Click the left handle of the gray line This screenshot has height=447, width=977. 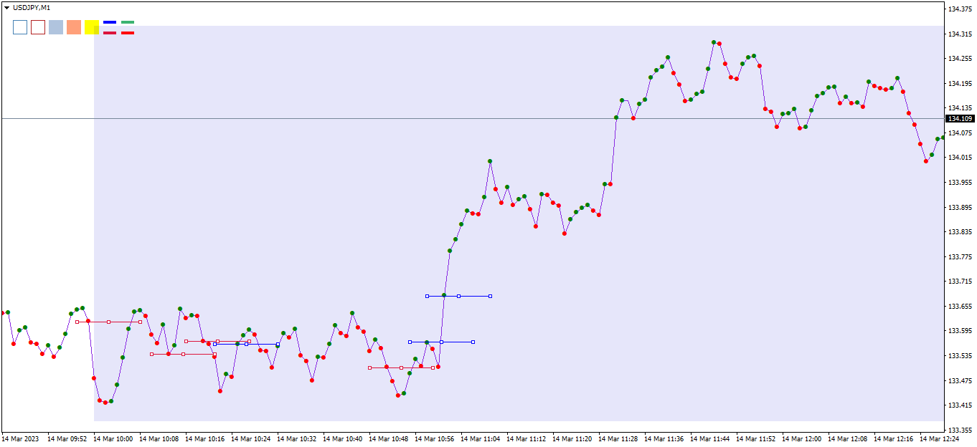point(77,322)
